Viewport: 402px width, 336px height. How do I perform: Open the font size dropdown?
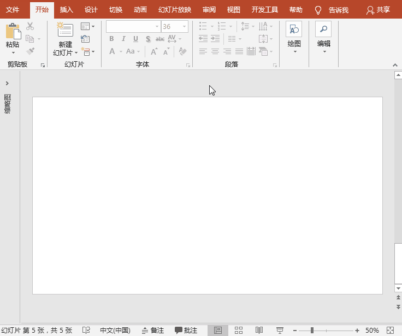(185, 26)
